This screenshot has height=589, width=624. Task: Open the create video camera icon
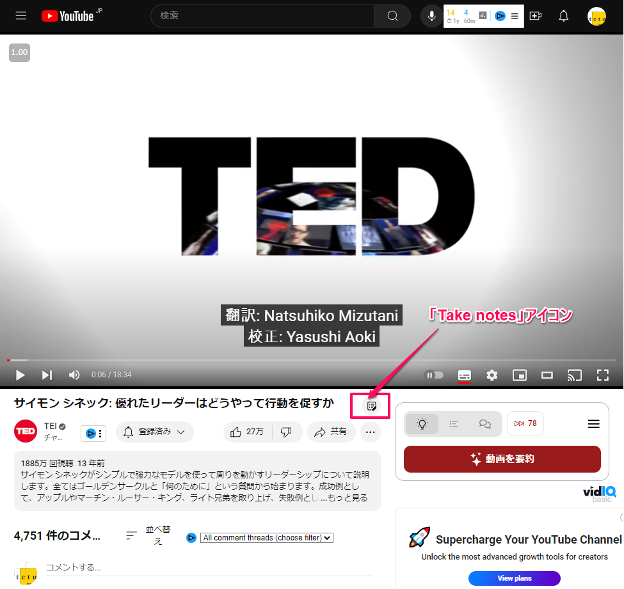(x=536, y=16)
